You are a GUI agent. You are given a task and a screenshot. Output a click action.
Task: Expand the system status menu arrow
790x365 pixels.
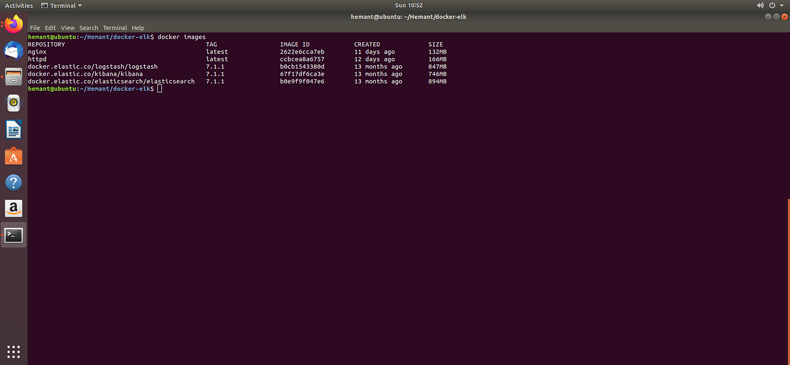pos(782,5)
